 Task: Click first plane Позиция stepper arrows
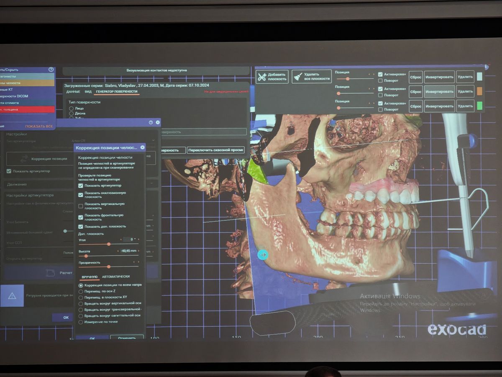pyautogui.click(x=371, y=74)
